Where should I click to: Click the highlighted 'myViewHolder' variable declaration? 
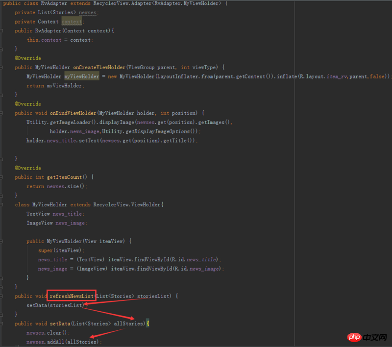point(82,76)
